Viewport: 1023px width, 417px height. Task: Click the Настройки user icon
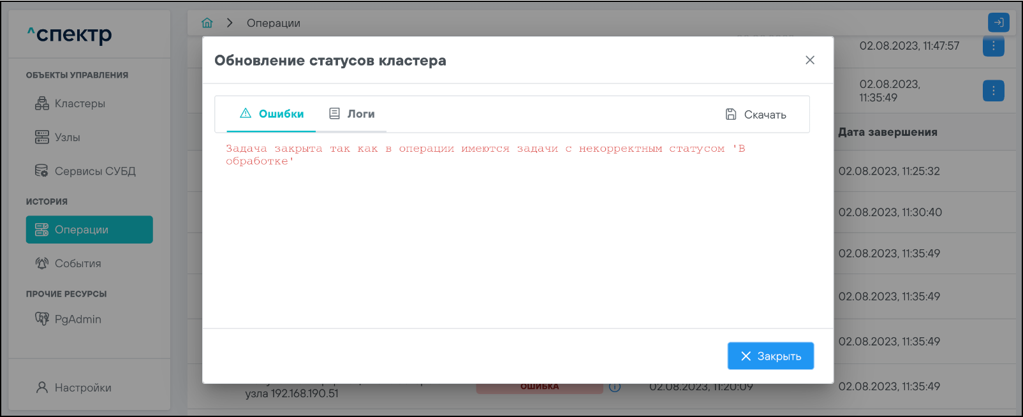click(x=42, y=387)
